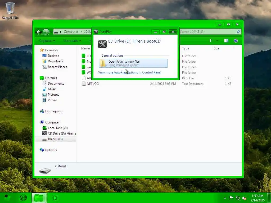
Task: Click the win... folder icon in file list
Action: point(83,67)
